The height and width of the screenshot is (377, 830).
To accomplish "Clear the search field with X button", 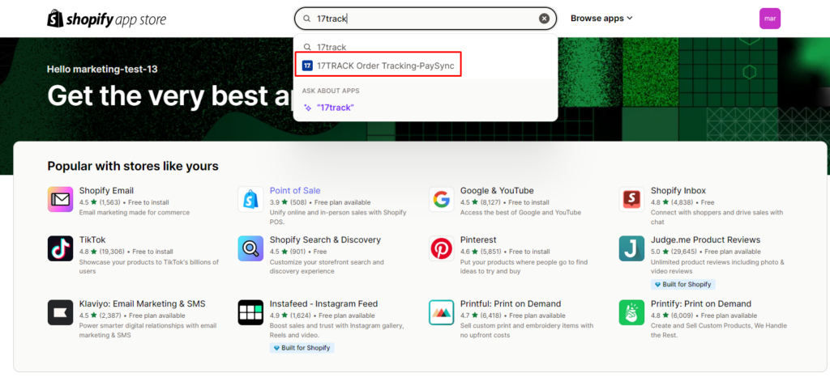I will (544, 19).
